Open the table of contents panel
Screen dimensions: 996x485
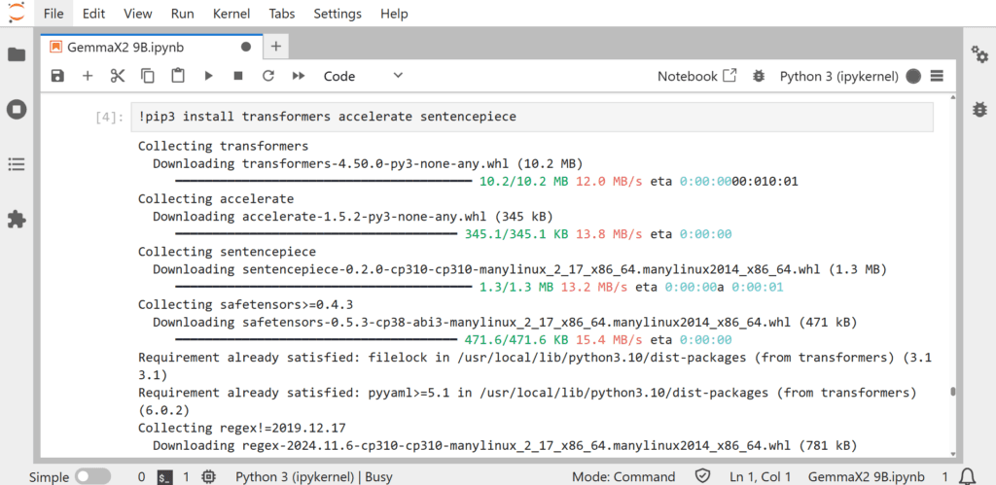coord(17,164)
